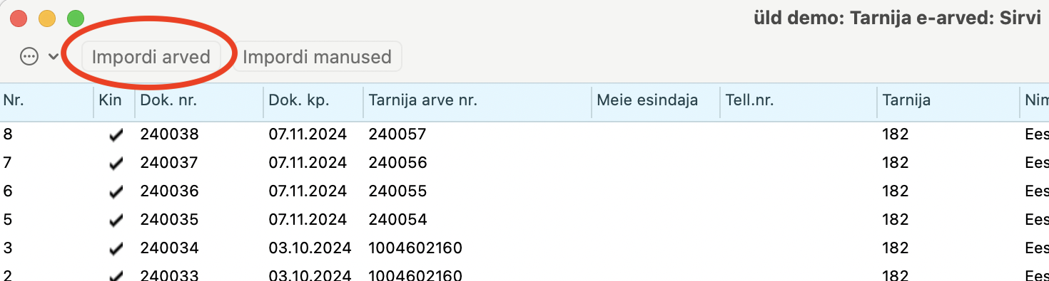Open the ellipsis actions menu icon
This screenshot has height=281, width=1049.
pyautogui.click(x=29, y=57)
